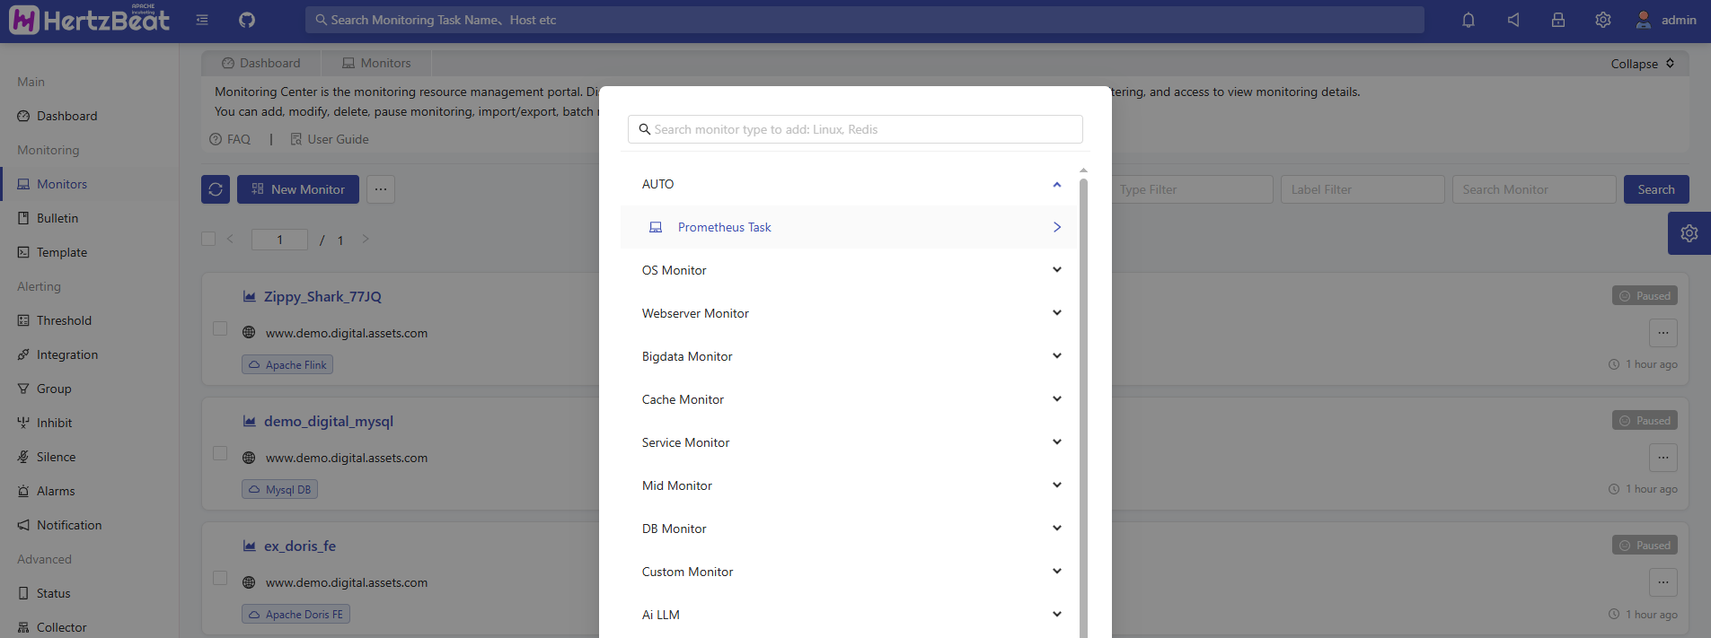
Task: Open the settings gear in header
Action: [1603, 20]
